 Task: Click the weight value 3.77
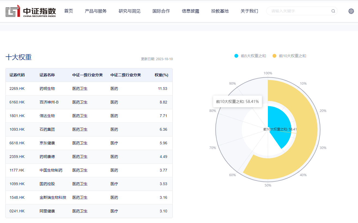point(163,170)
